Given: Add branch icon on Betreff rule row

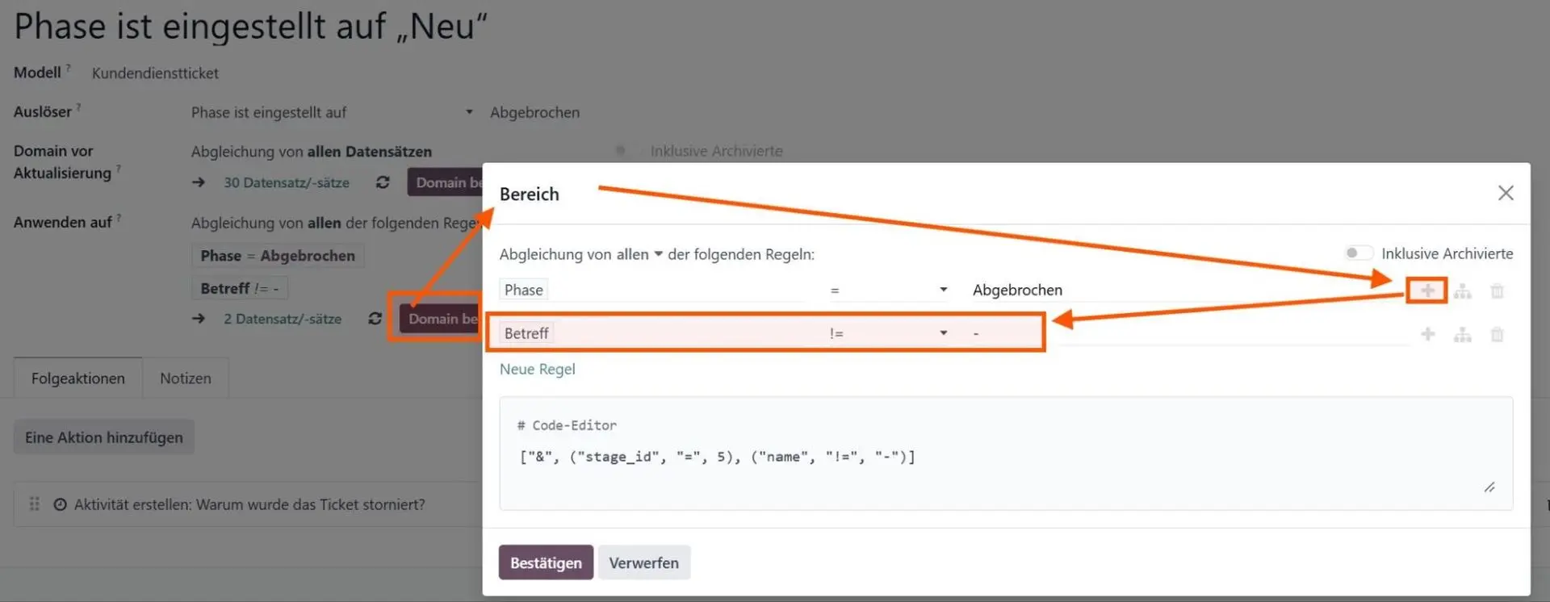Looking at the screenshot, I should pos(1462,334).
